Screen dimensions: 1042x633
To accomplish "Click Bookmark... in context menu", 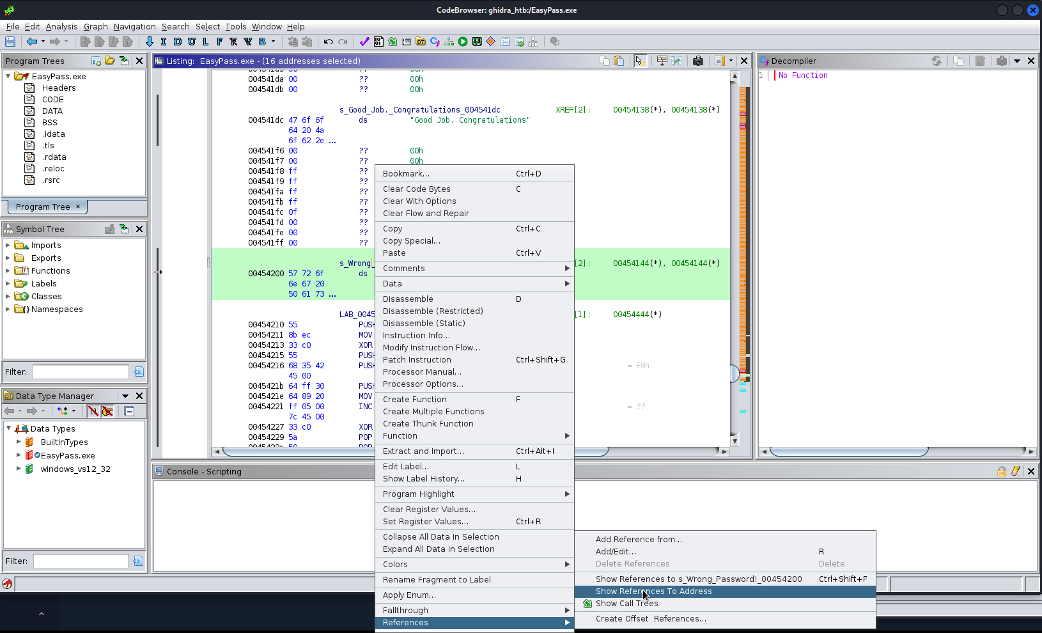I will (x=474, y=174).
